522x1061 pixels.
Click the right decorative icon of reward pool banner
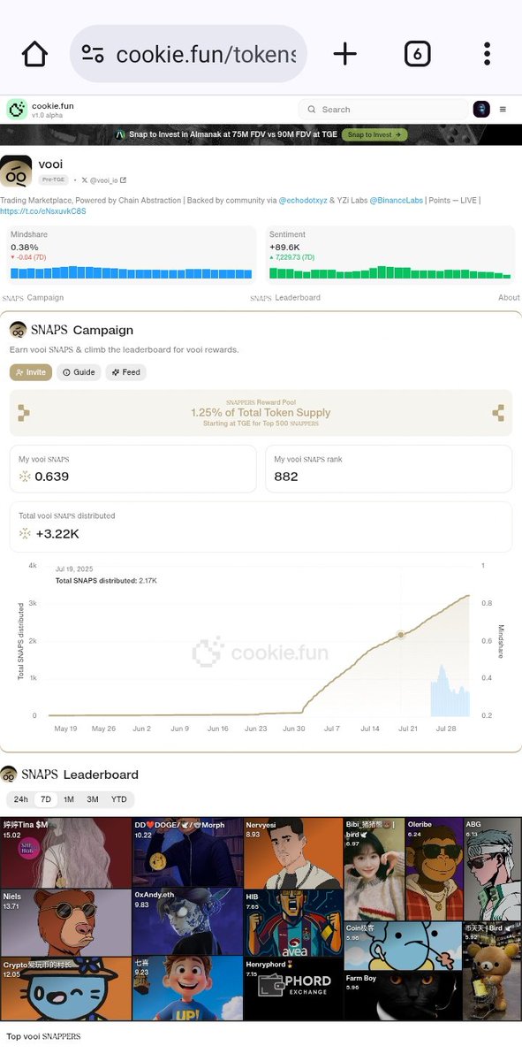pyautogui.click(x=498, y=413)
